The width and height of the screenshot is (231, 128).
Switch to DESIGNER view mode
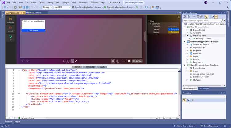(x=89, y=67)
